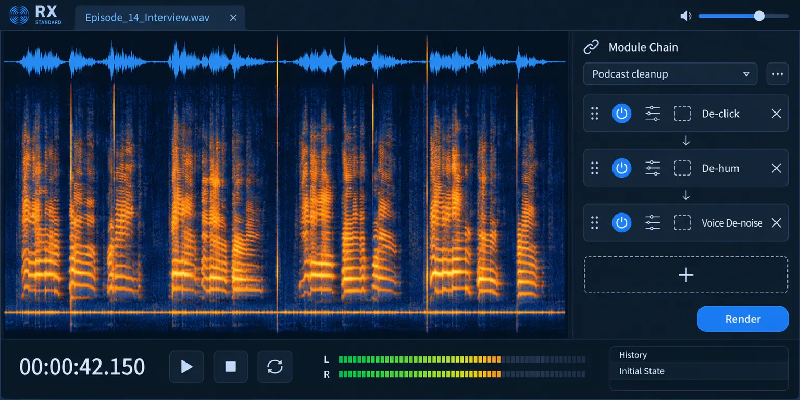Grab the De-click drag handle
Viewport: 800px width, 400px height.
[x=594, y=114]
